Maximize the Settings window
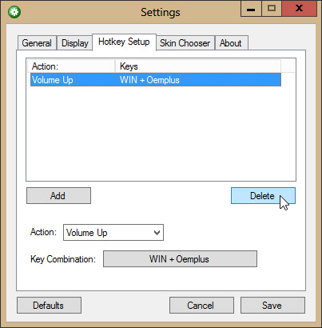 (x=271, y=9)
